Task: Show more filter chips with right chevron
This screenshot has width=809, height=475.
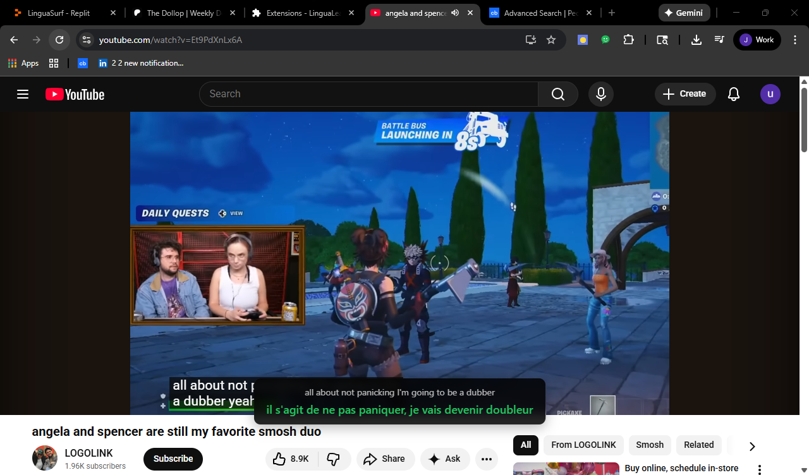Action: click(752, 446)
